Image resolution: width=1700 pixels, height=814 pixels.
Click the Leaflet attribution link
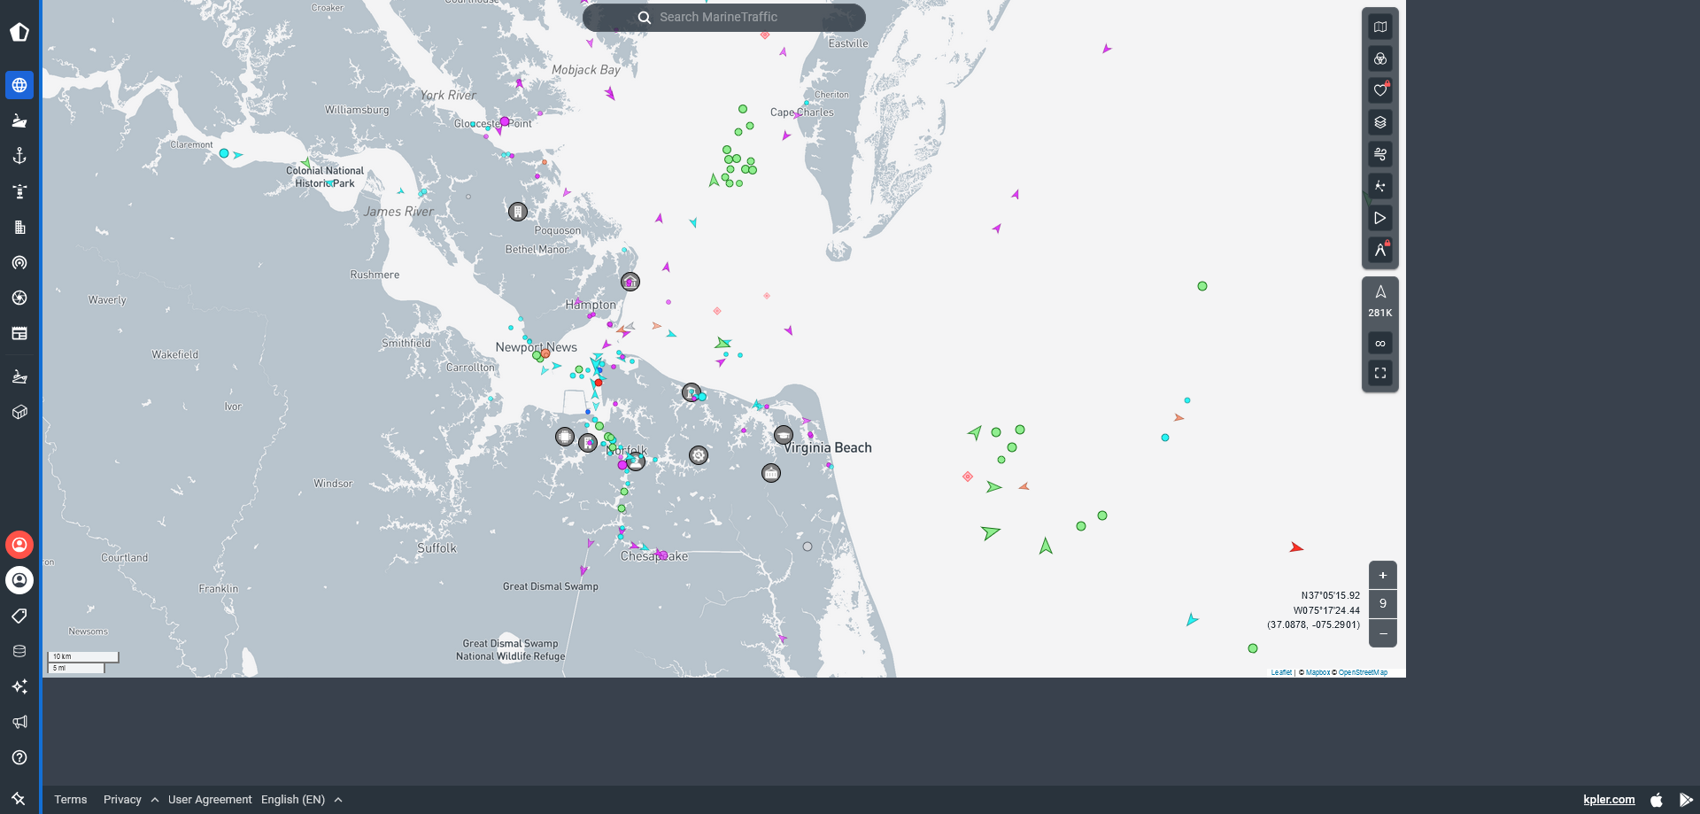tap(1281, 672)
